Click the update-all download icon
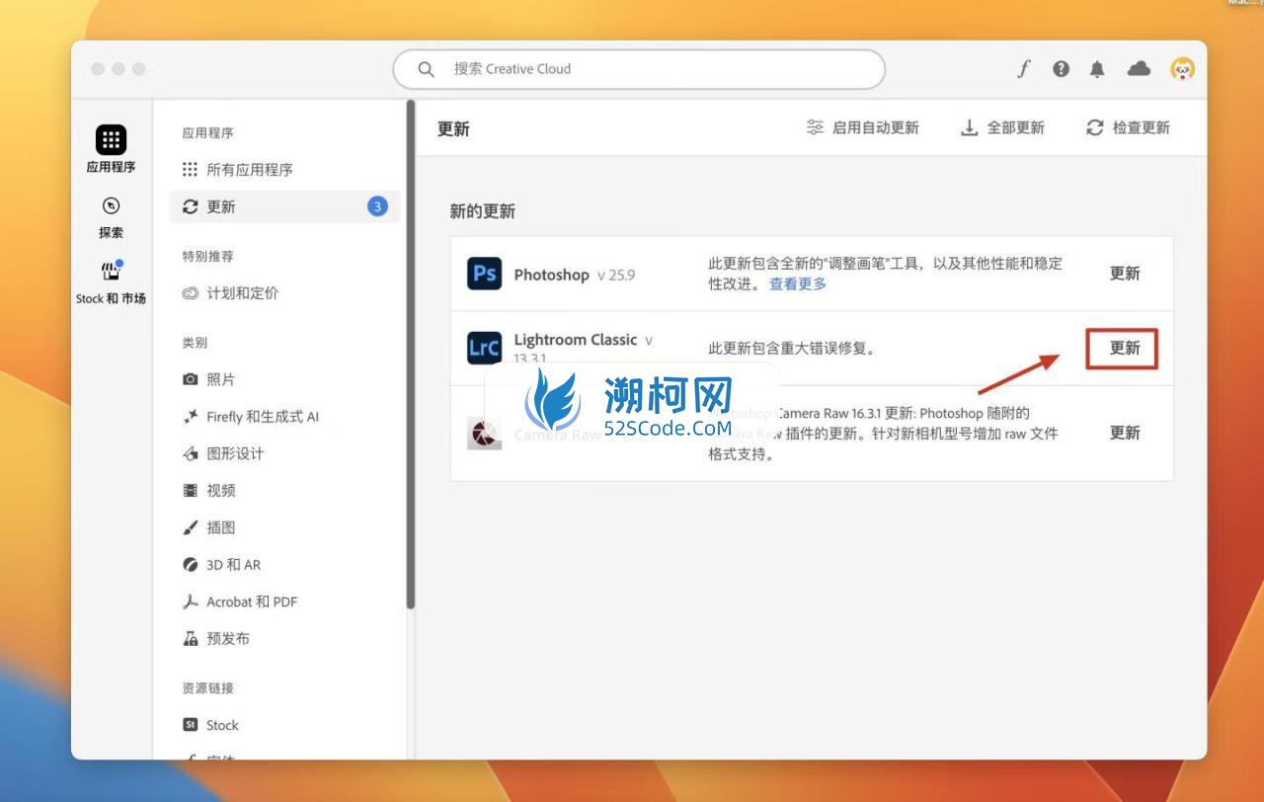 pos(970,127)
